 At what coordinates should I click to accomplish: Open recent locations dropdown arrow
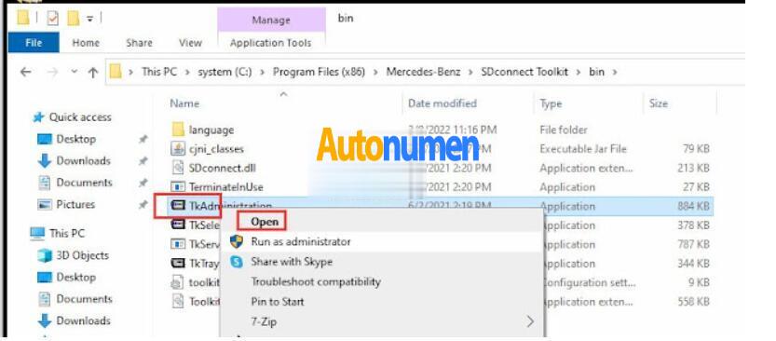[x=74, y=73]
